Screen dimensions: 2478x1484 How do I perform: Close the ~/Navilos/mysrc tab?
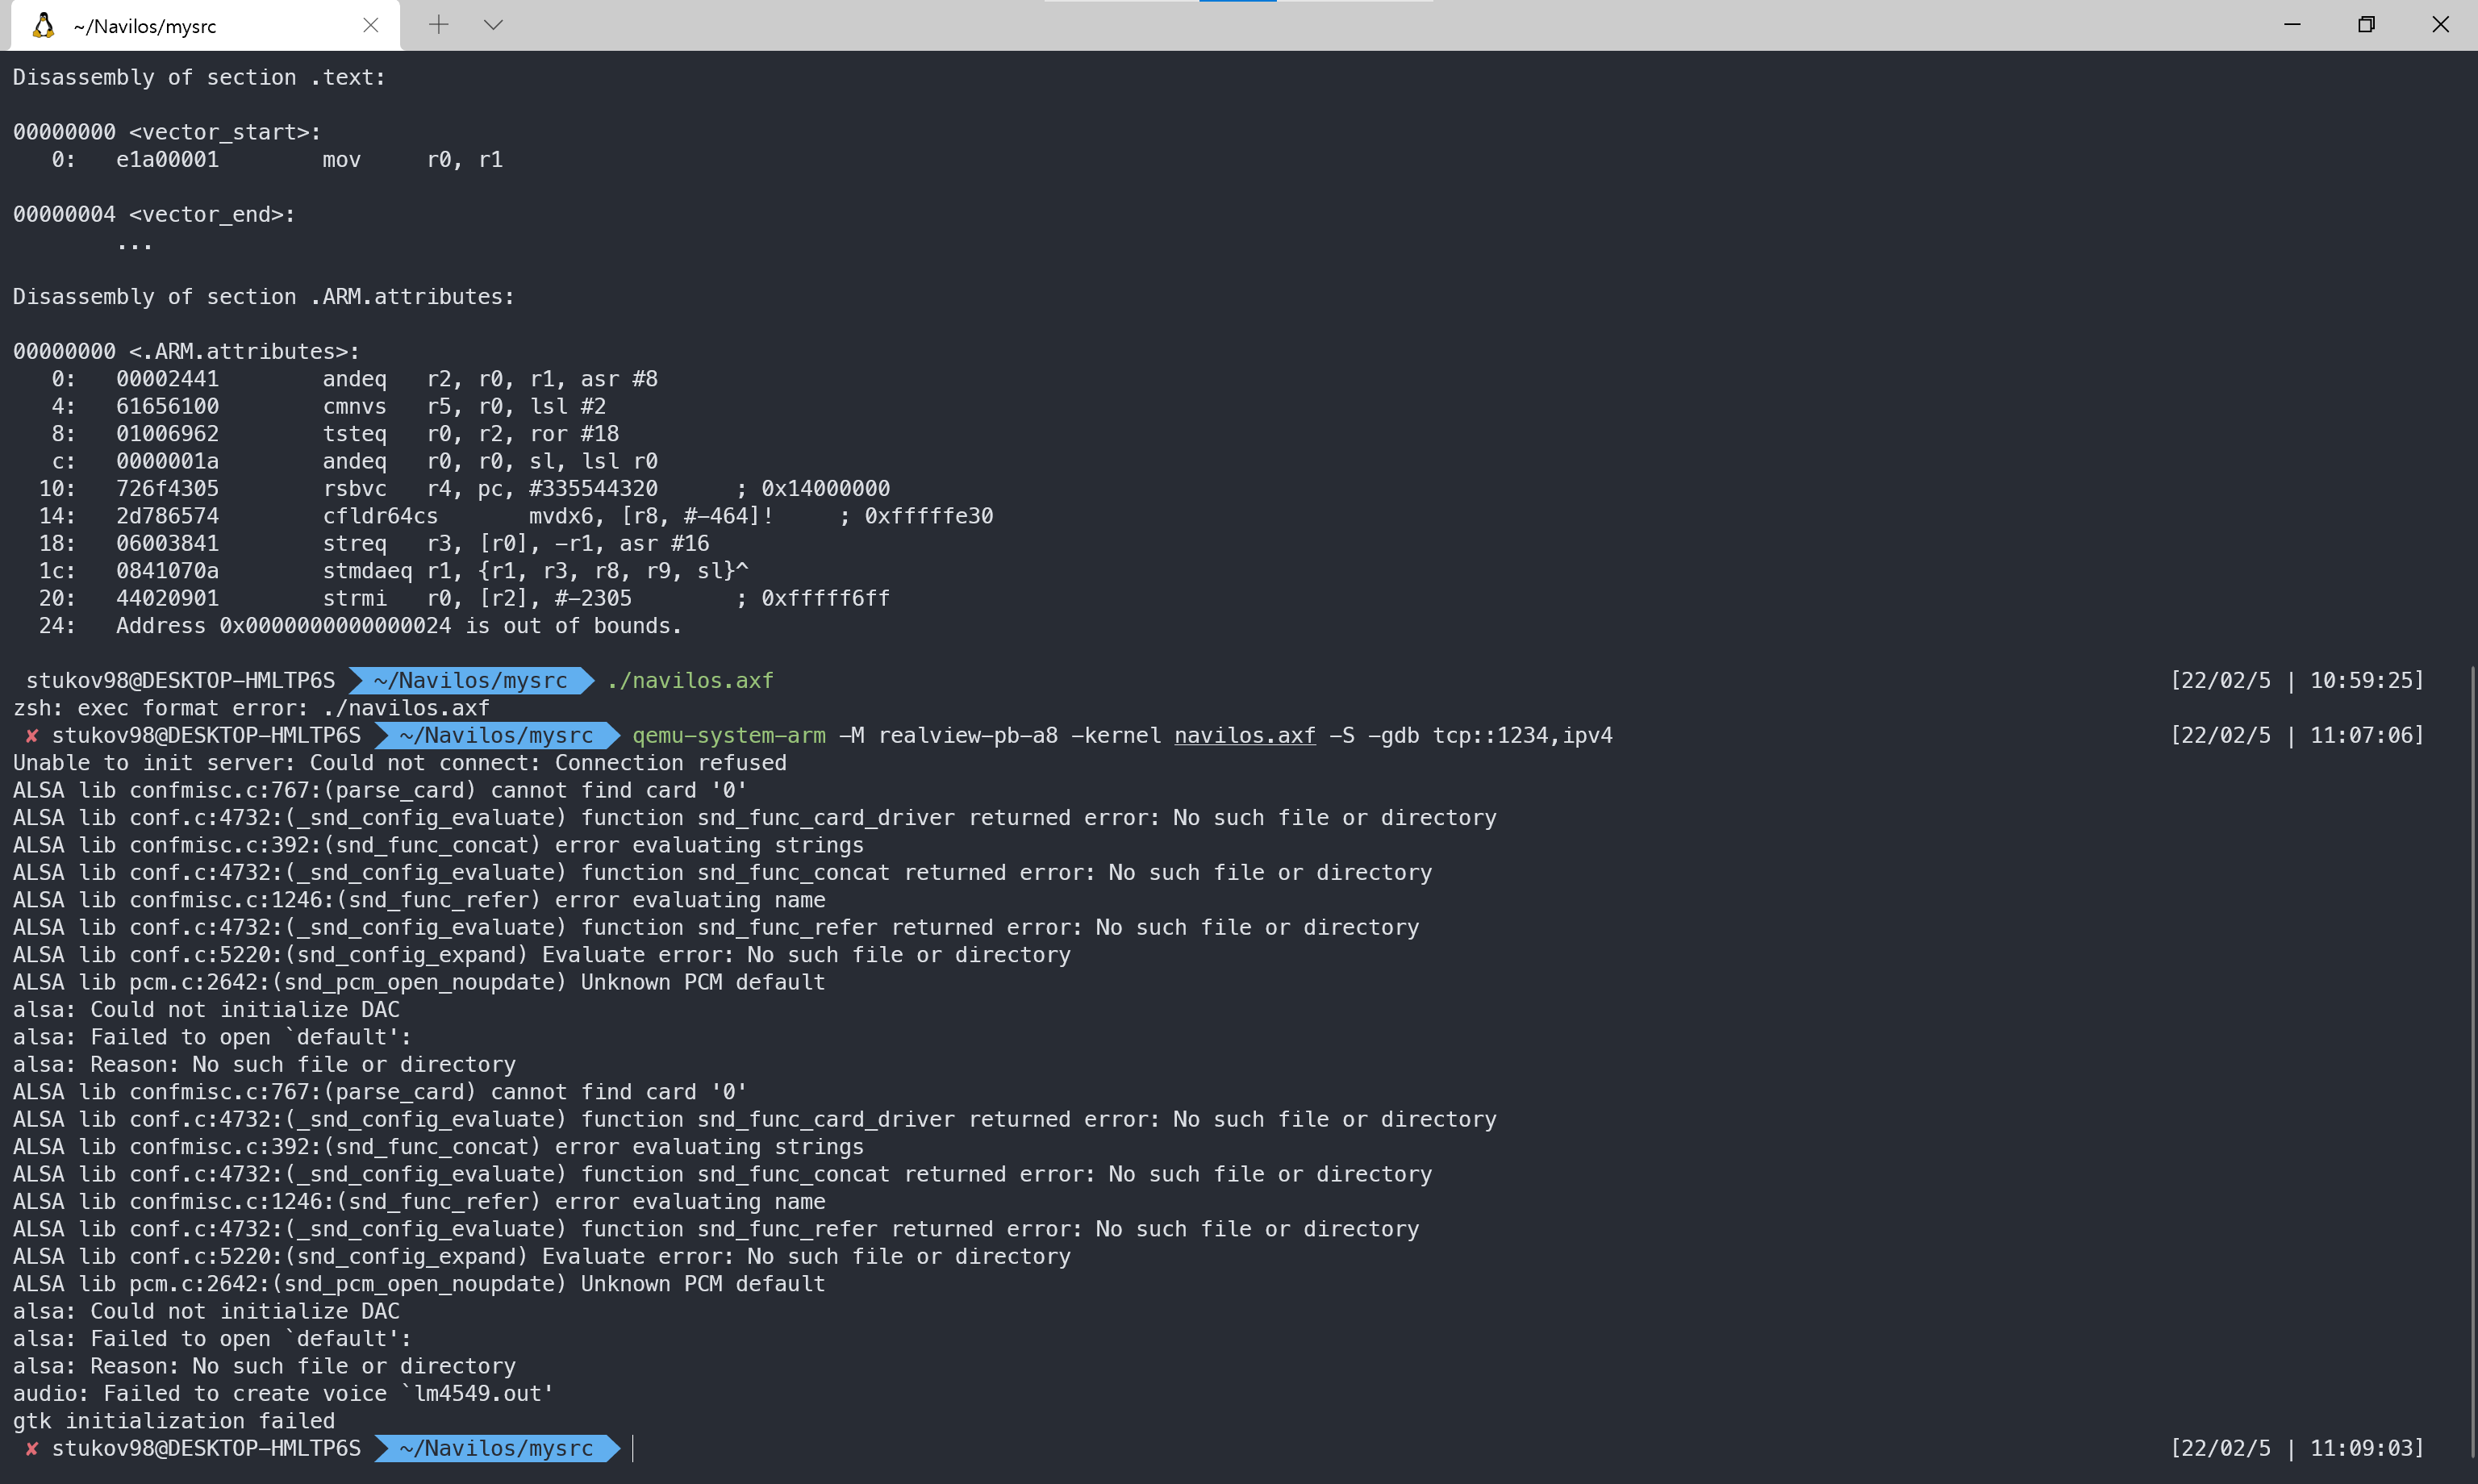pyautogui.click(x=371, y=25)
